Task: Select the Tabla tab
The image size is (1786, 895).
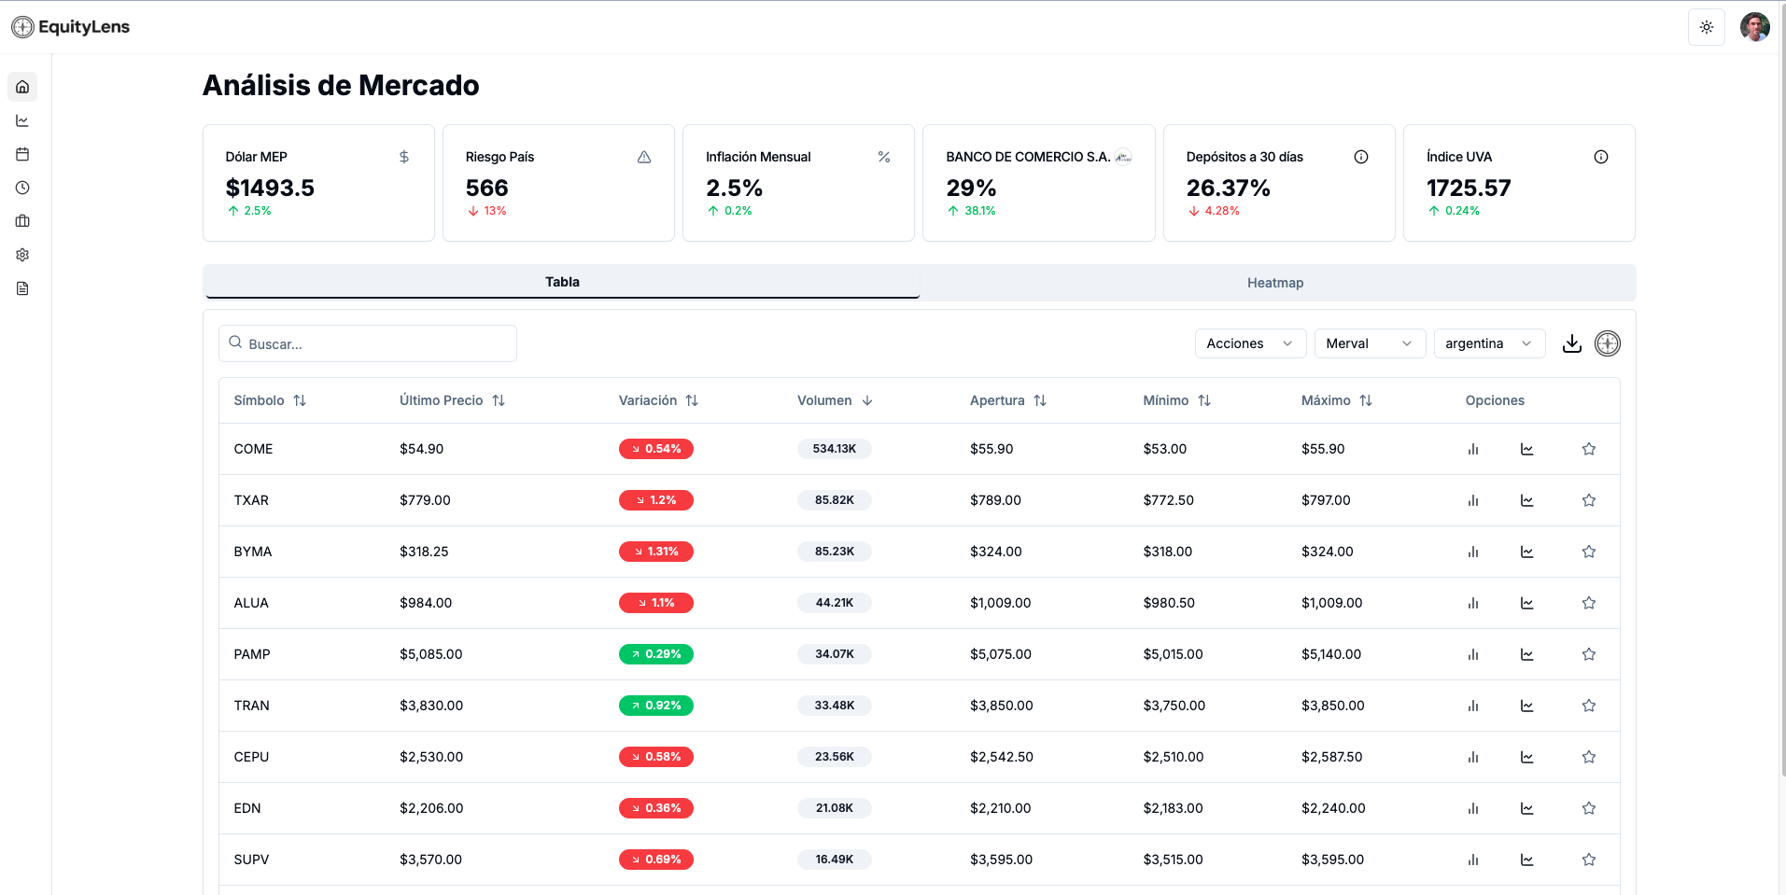Action: tap(562, 282)
